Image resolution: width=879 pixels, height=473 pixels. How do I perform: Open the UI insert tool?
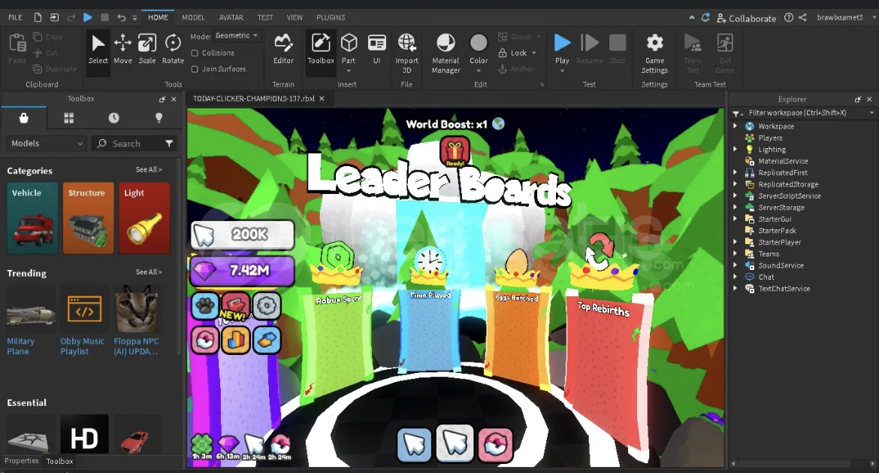376,49
